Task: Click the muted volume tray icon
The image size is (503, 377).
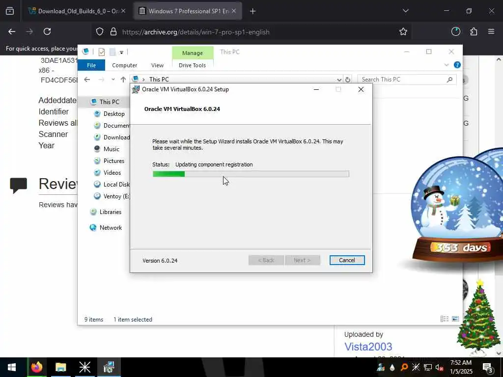Action: click(x=440, y=367)
